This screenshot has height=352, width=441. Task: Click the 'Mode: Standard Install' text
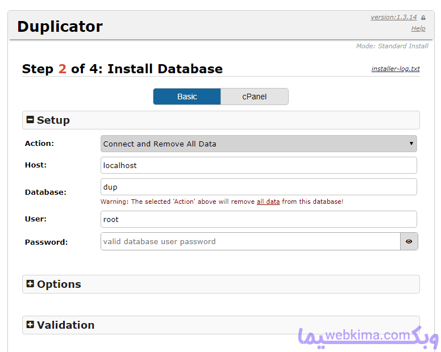coord(392,46)
